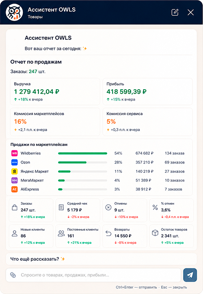Click Продажи по маркетплейсам section title

39,144
